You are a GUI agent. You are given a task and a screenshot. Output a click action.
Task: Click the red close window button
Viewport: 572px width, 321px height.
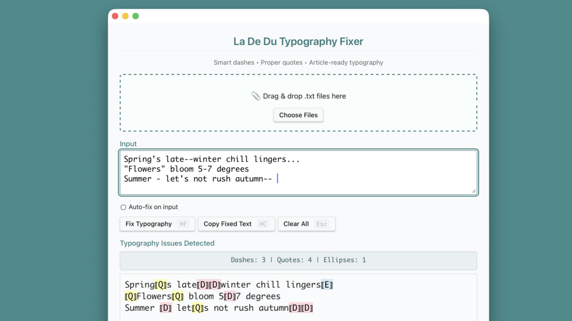pos(115,16)
